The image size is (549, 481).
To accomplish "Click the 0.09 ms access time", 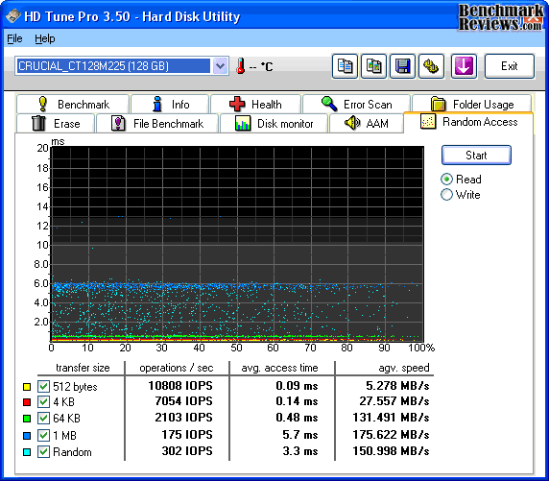I will (297, 386).
